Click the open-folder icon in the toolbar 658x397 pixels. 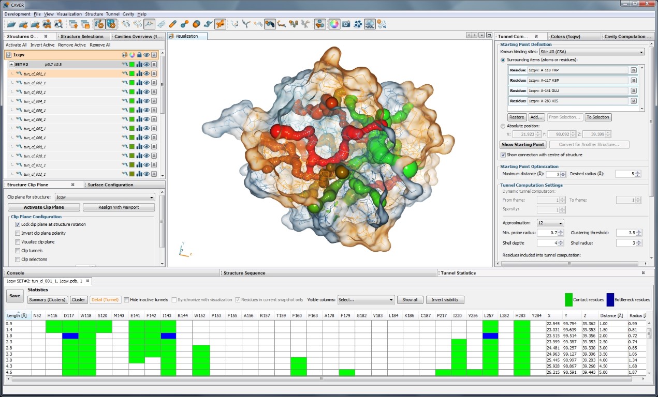click(11, 24)
